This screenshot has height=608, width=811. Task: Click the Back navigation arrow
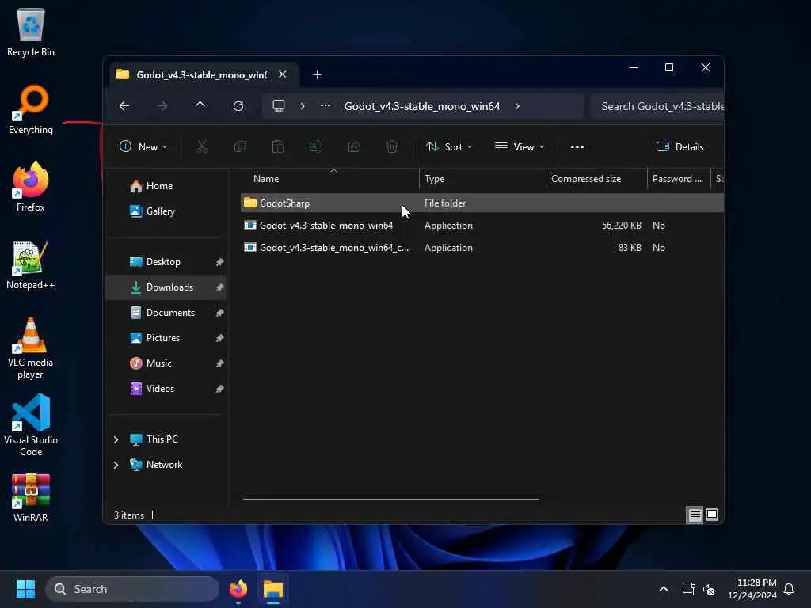(124, 106)
